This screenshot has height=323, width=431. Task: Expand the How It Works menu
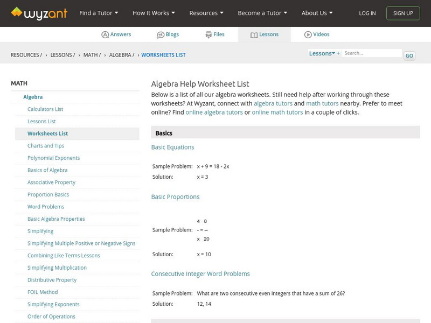[154, 13]
